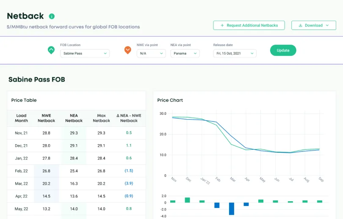Select the Nov, 21 load month cell
This screenshot has width=343, height=219.
[21, 133]
